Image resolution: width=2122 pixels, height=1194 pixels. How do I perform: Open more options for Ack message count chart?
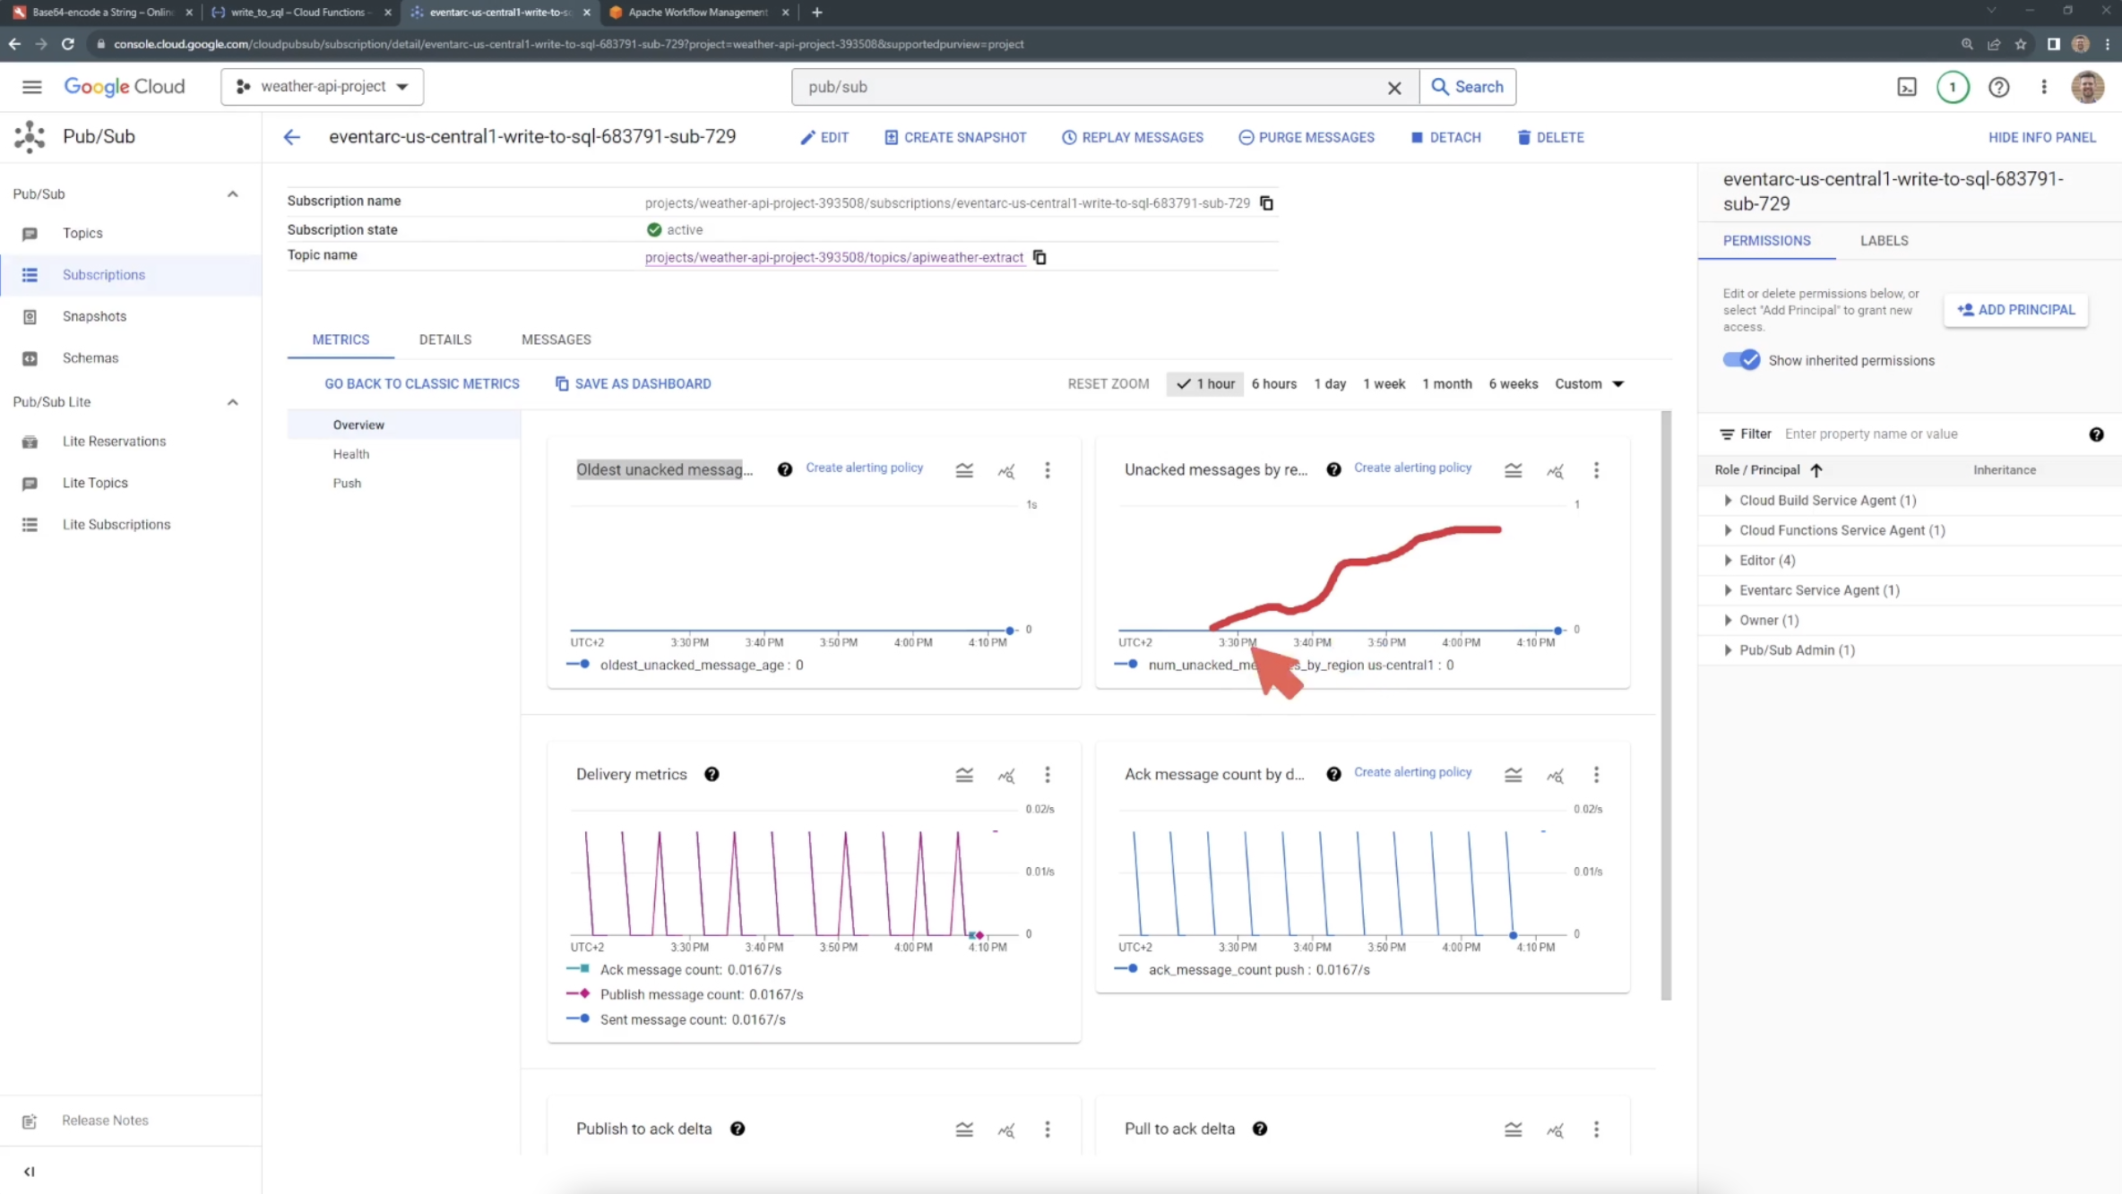[x=1596, y=775]
